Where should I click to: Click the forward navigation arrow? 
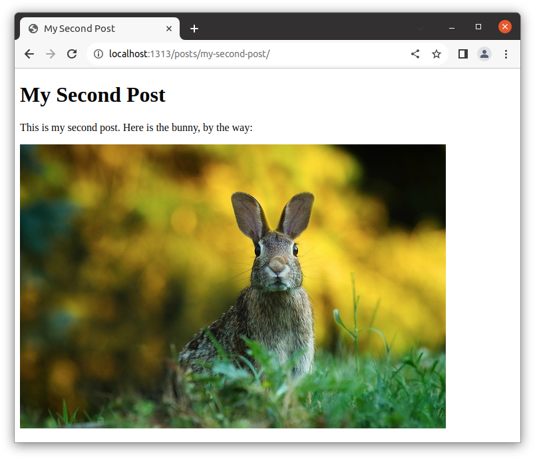click(51, 54)
